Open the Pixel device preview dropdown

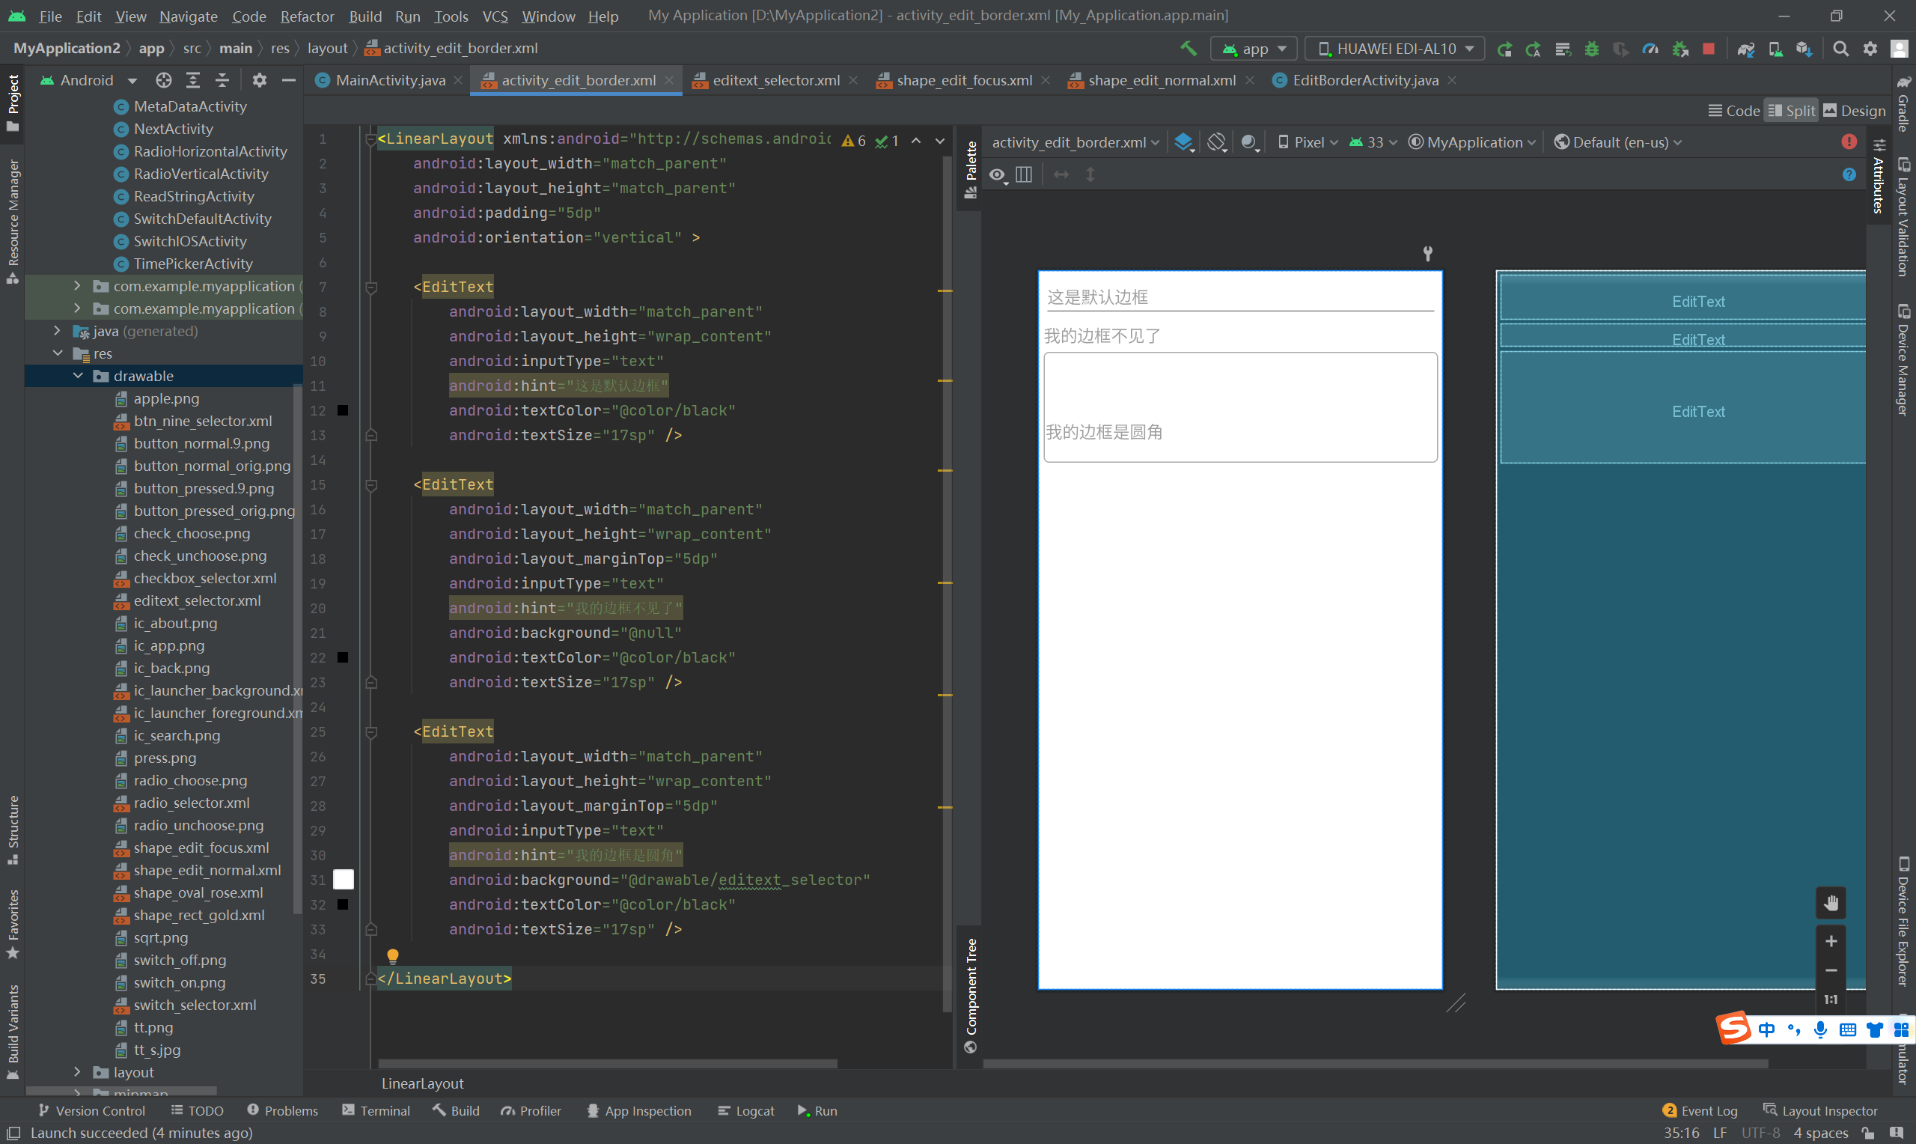tap(1308, 142)
